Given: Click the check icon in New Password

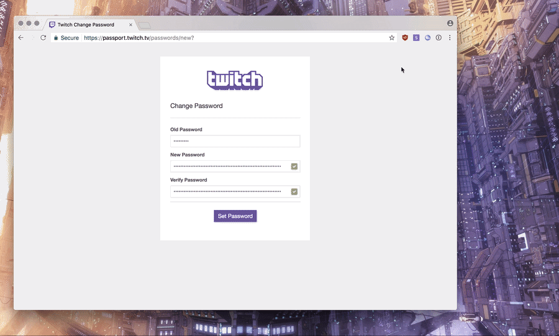Looking at the screenshot, I should click(x=294, y=166).
